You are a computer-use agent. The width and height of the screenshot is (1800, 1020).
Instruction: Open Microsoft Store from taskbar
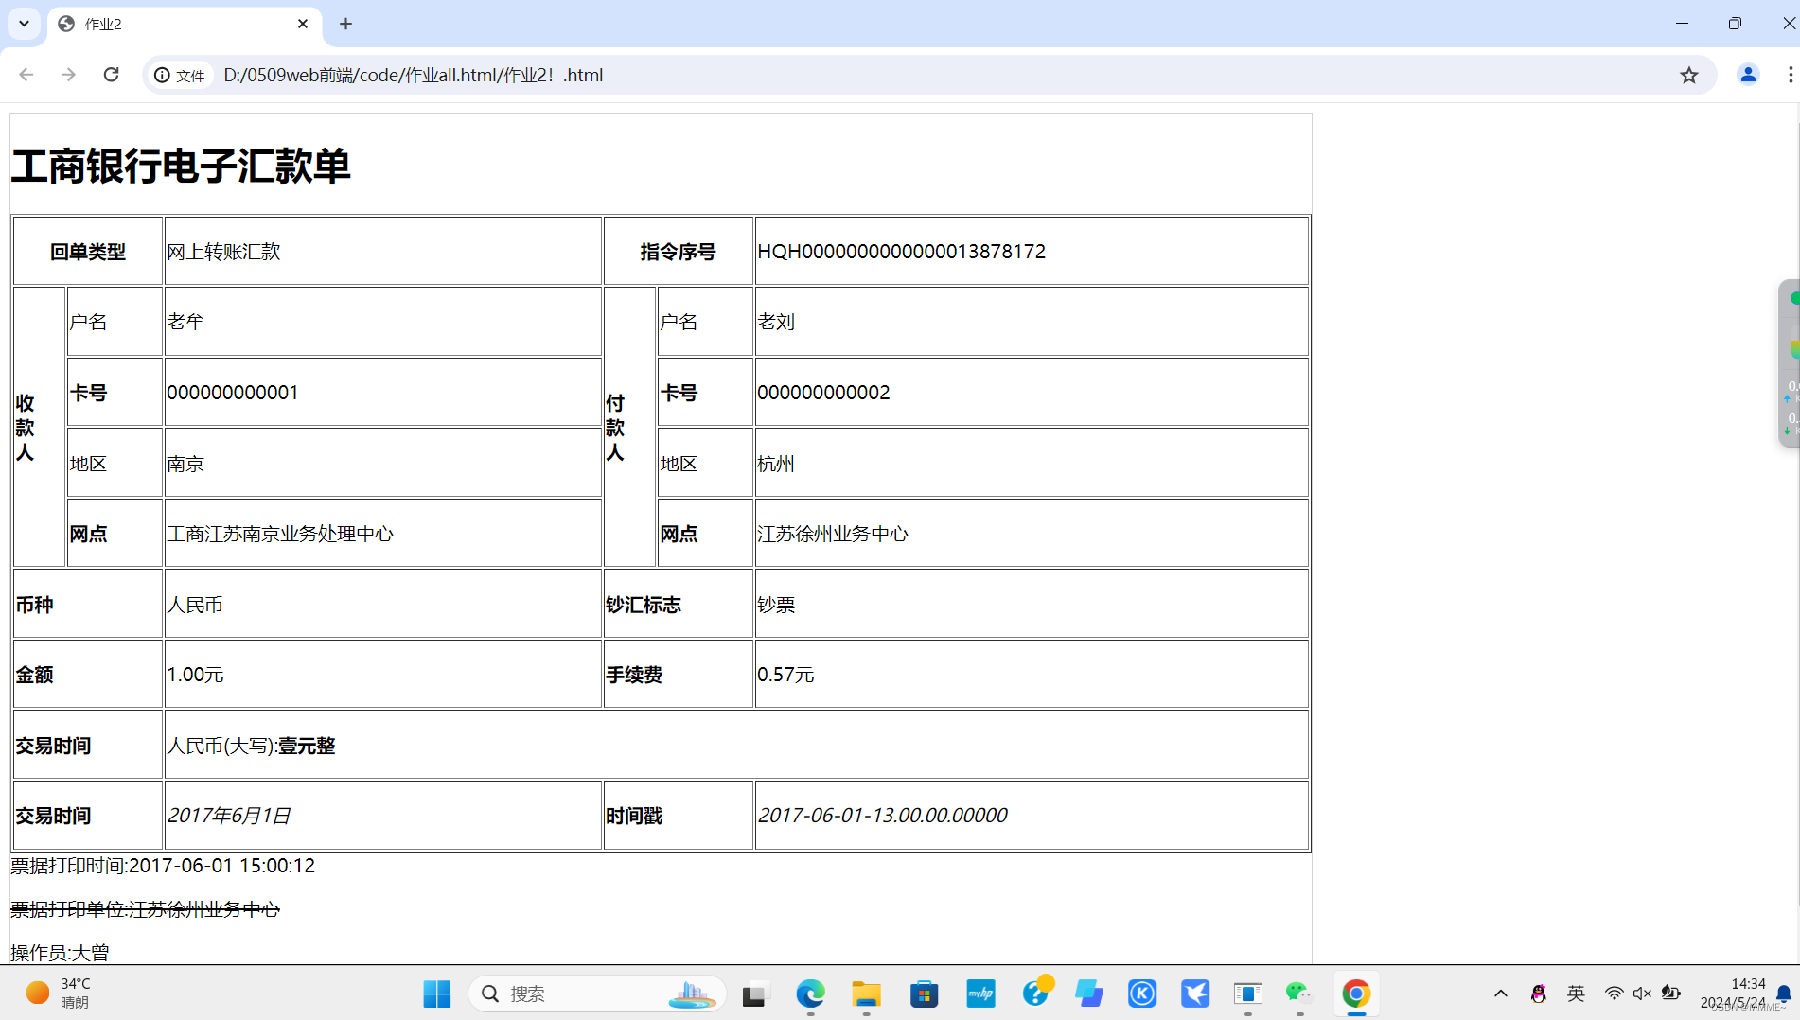tap(924, 994)
